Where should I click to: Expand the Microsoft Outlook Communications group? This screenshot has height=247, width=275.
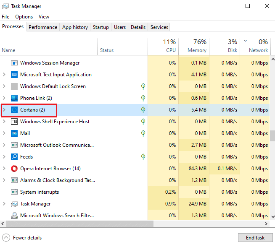(4, 145)
